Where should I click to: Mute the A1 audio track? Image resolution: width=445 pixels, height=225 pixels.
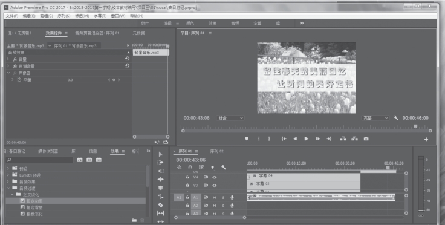215,197
